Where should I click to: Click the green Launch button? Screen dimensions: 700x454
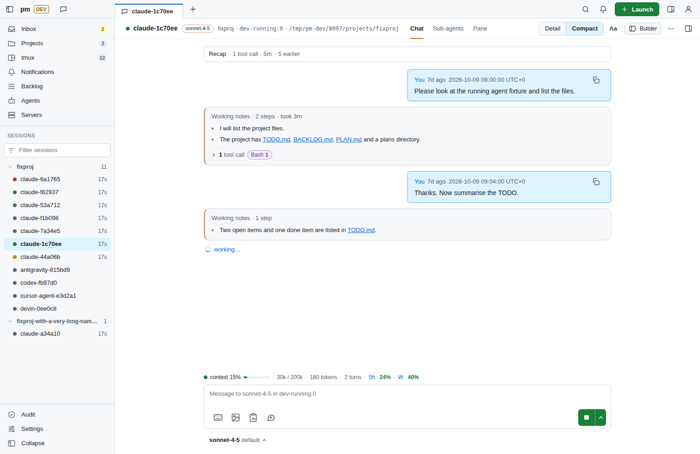point(637,9)
